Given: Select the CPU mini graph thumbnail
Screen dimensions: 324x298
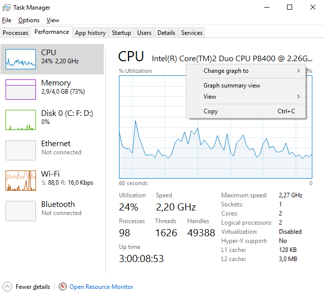Looking at the screenshot, I should pos(21,59).
